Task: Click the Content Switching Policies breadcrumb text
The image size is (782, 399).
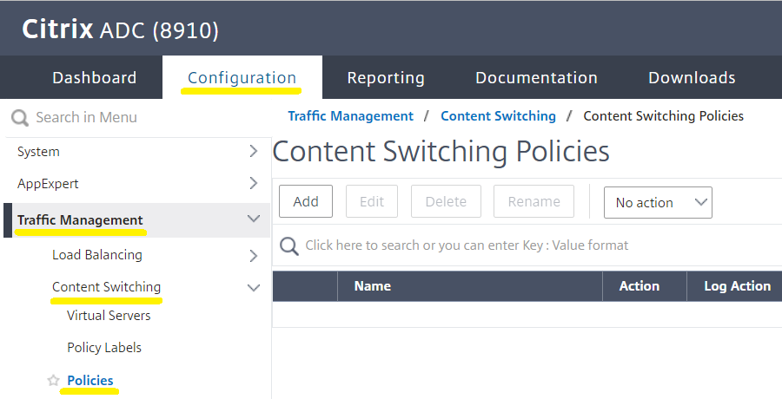Action: pos(663,116)
